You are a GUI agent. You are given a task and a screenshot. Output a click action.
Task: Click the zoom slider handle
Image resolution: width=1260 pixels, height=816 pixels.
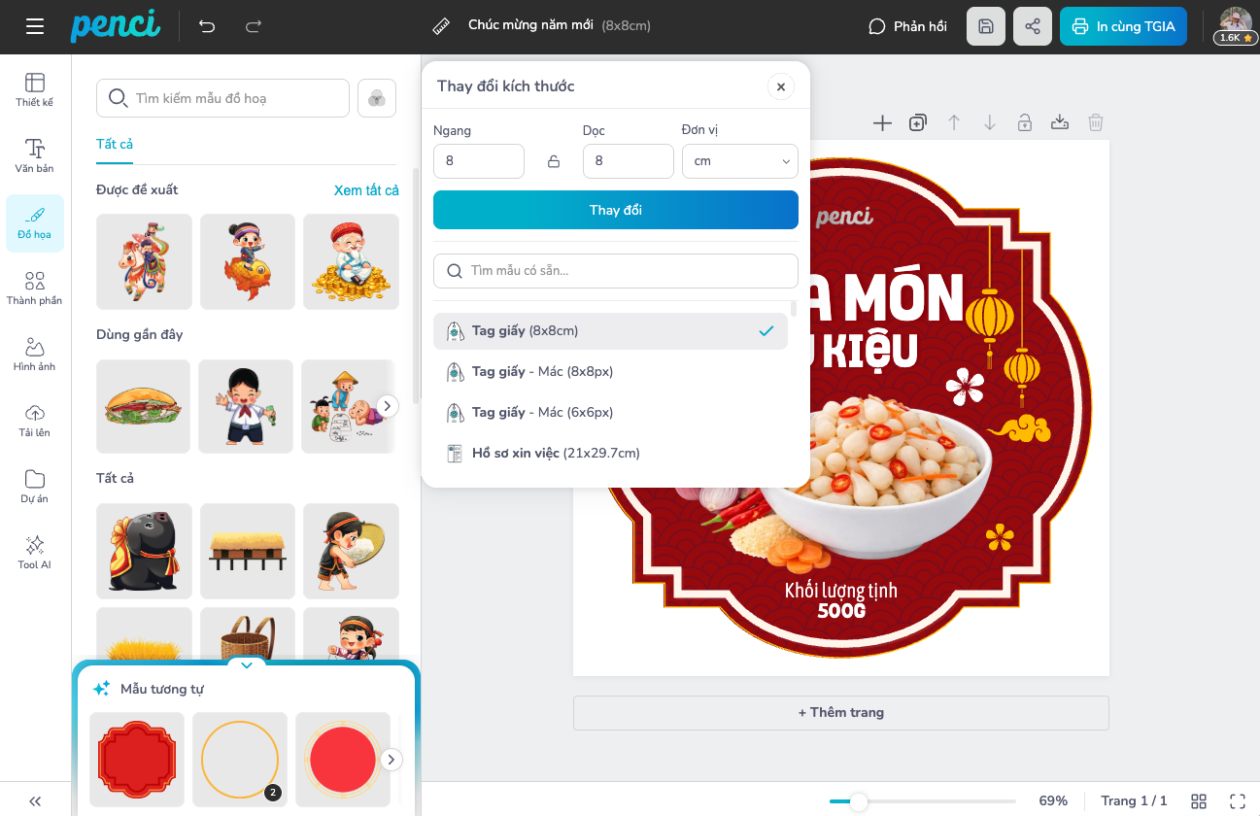pos(858,801)
